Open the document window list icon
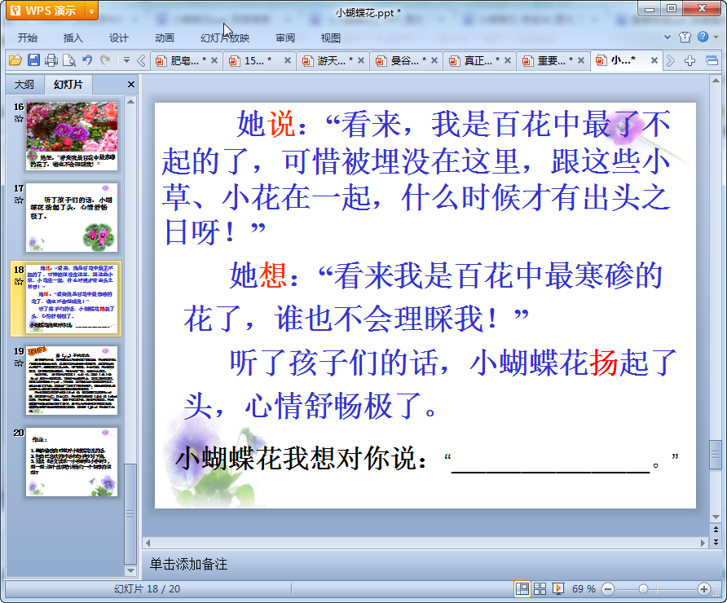This screenshot has height=603, width=727. 712,60
